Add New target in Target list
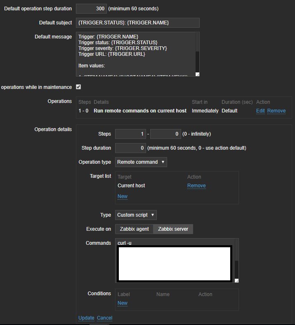Viewport: 295px width, 325px height. 123,196
